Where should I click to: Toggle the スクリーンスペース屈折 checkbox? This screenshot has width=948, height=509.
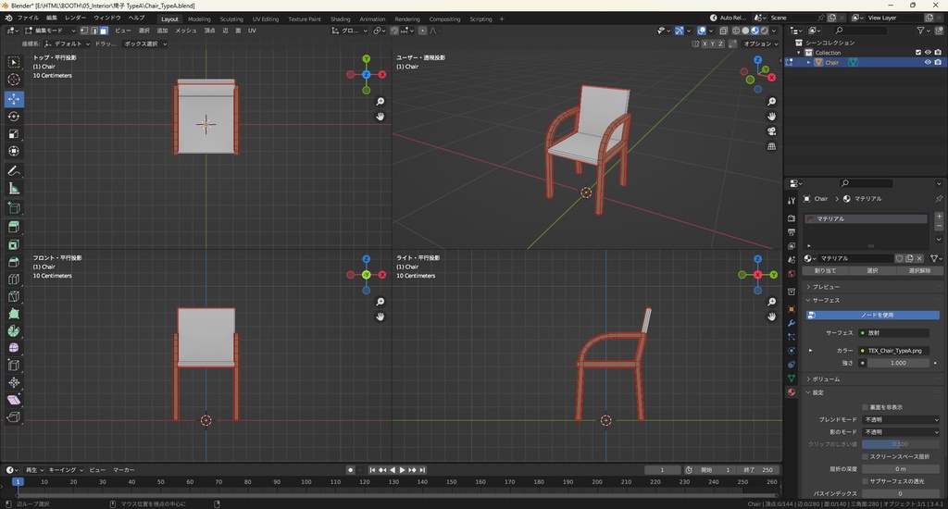point(865,456)
